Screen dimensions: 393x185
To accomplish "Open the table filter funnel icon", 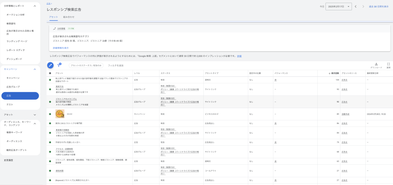I will [x=59, y=65].
